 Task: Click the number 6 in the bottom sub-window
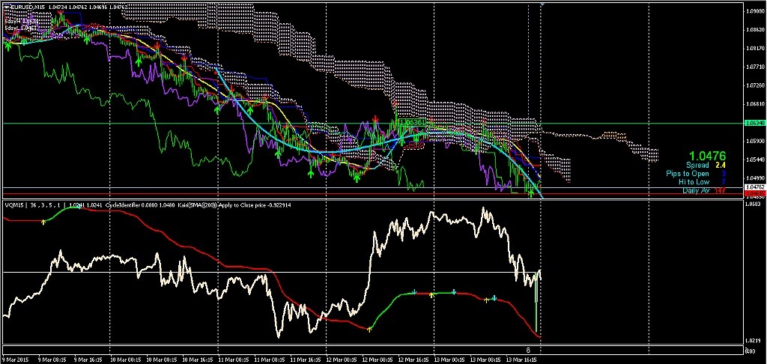pos(528,351)
